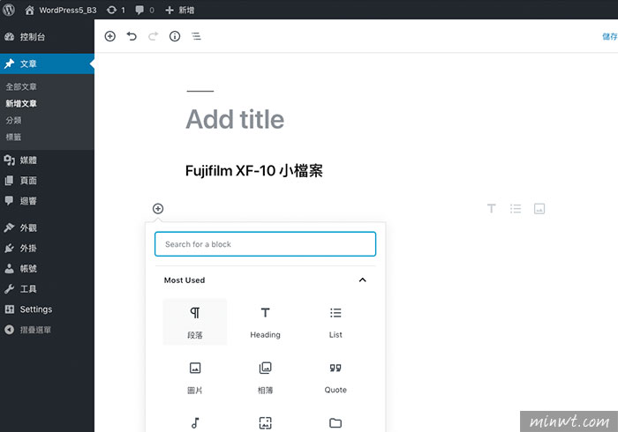The height and width of the screenshot is (432, 618).
Task: Insert the 相簿 gallery block
Action: click(x=265, y=377)
